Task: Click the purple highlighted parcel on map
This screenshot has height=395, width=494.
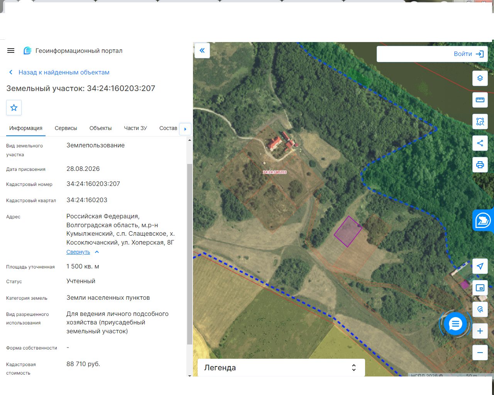Action: point(348,231)
